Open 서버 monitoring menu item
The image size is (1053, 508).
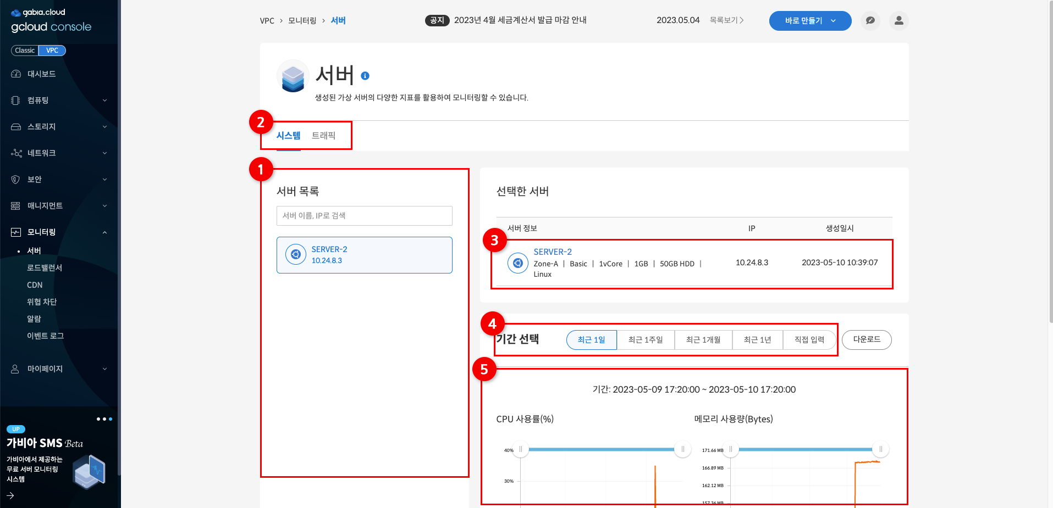(x=34, y=251)
